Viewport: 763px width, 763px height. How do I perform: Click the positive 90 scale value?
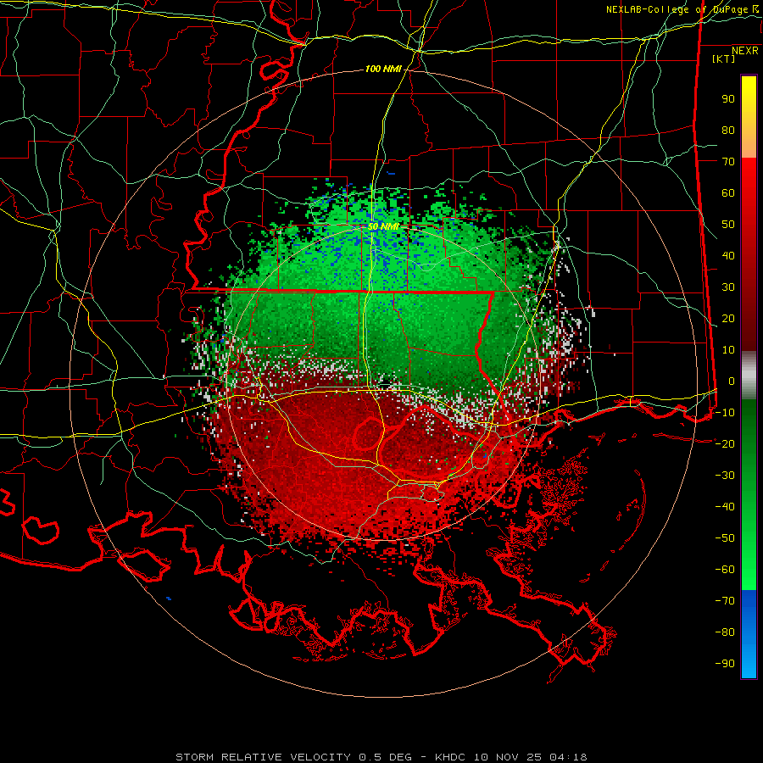tap(728, 99)
